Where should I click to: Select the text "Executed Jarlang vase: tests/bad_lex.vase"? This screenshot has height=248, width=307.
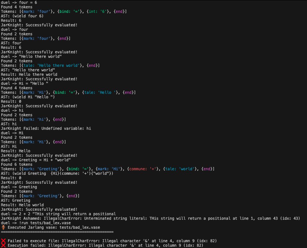tap(54, 227)
